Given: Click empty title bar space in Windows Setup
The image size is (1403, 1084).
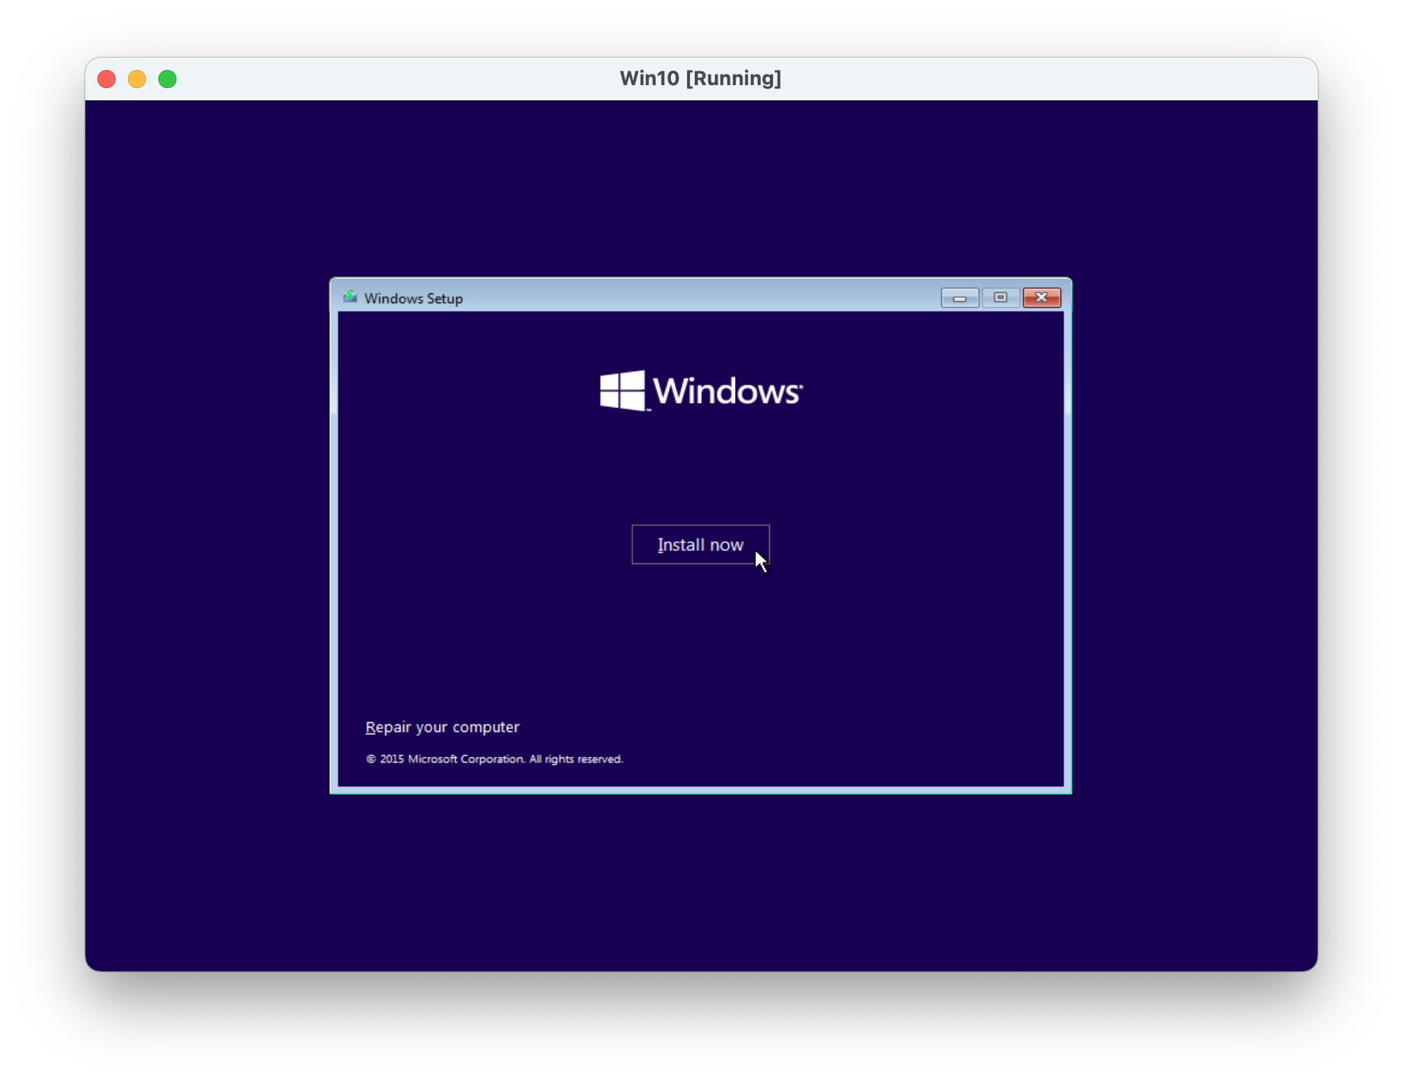Looking at the screenshot, I should pyautogui.click(x=685, y=297).
